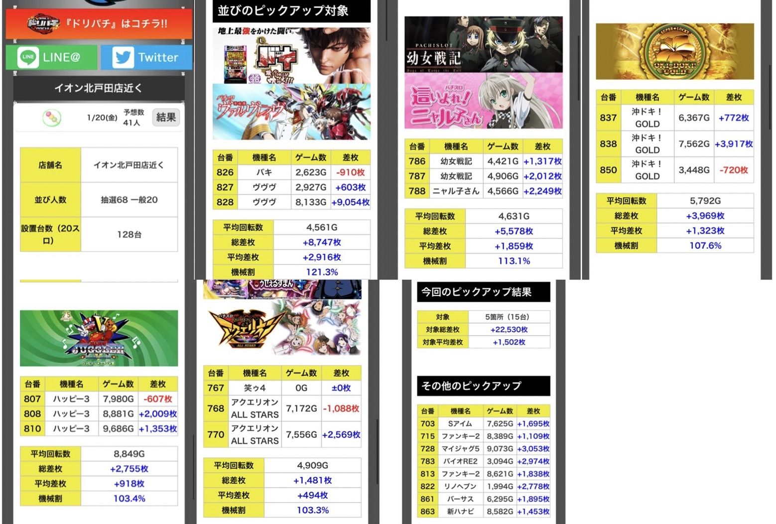Click the Sアイム row for 台番 703

pos(483,424)
